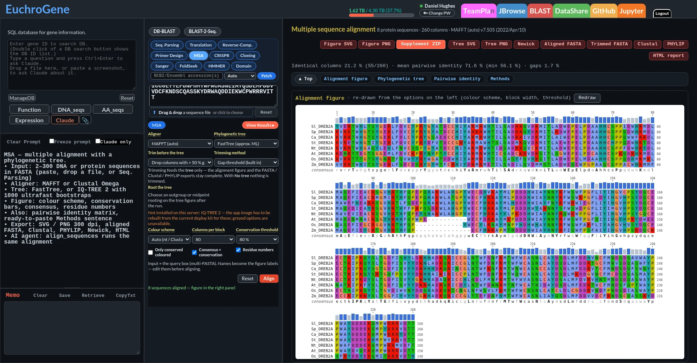Uncheck Consensus + conservation checkbox

tap(194, 252)
